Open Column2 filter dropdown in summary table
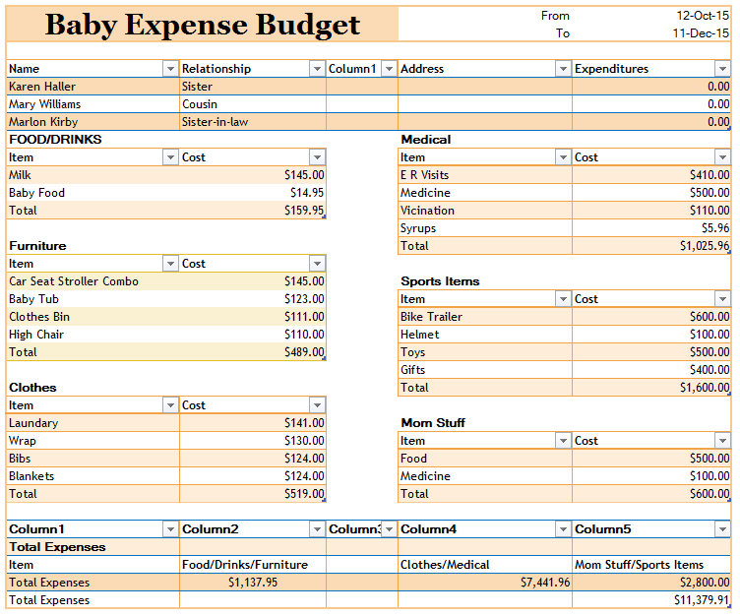Screen dimensions: 740x616 pyautogui.click(x=317, y=529)
